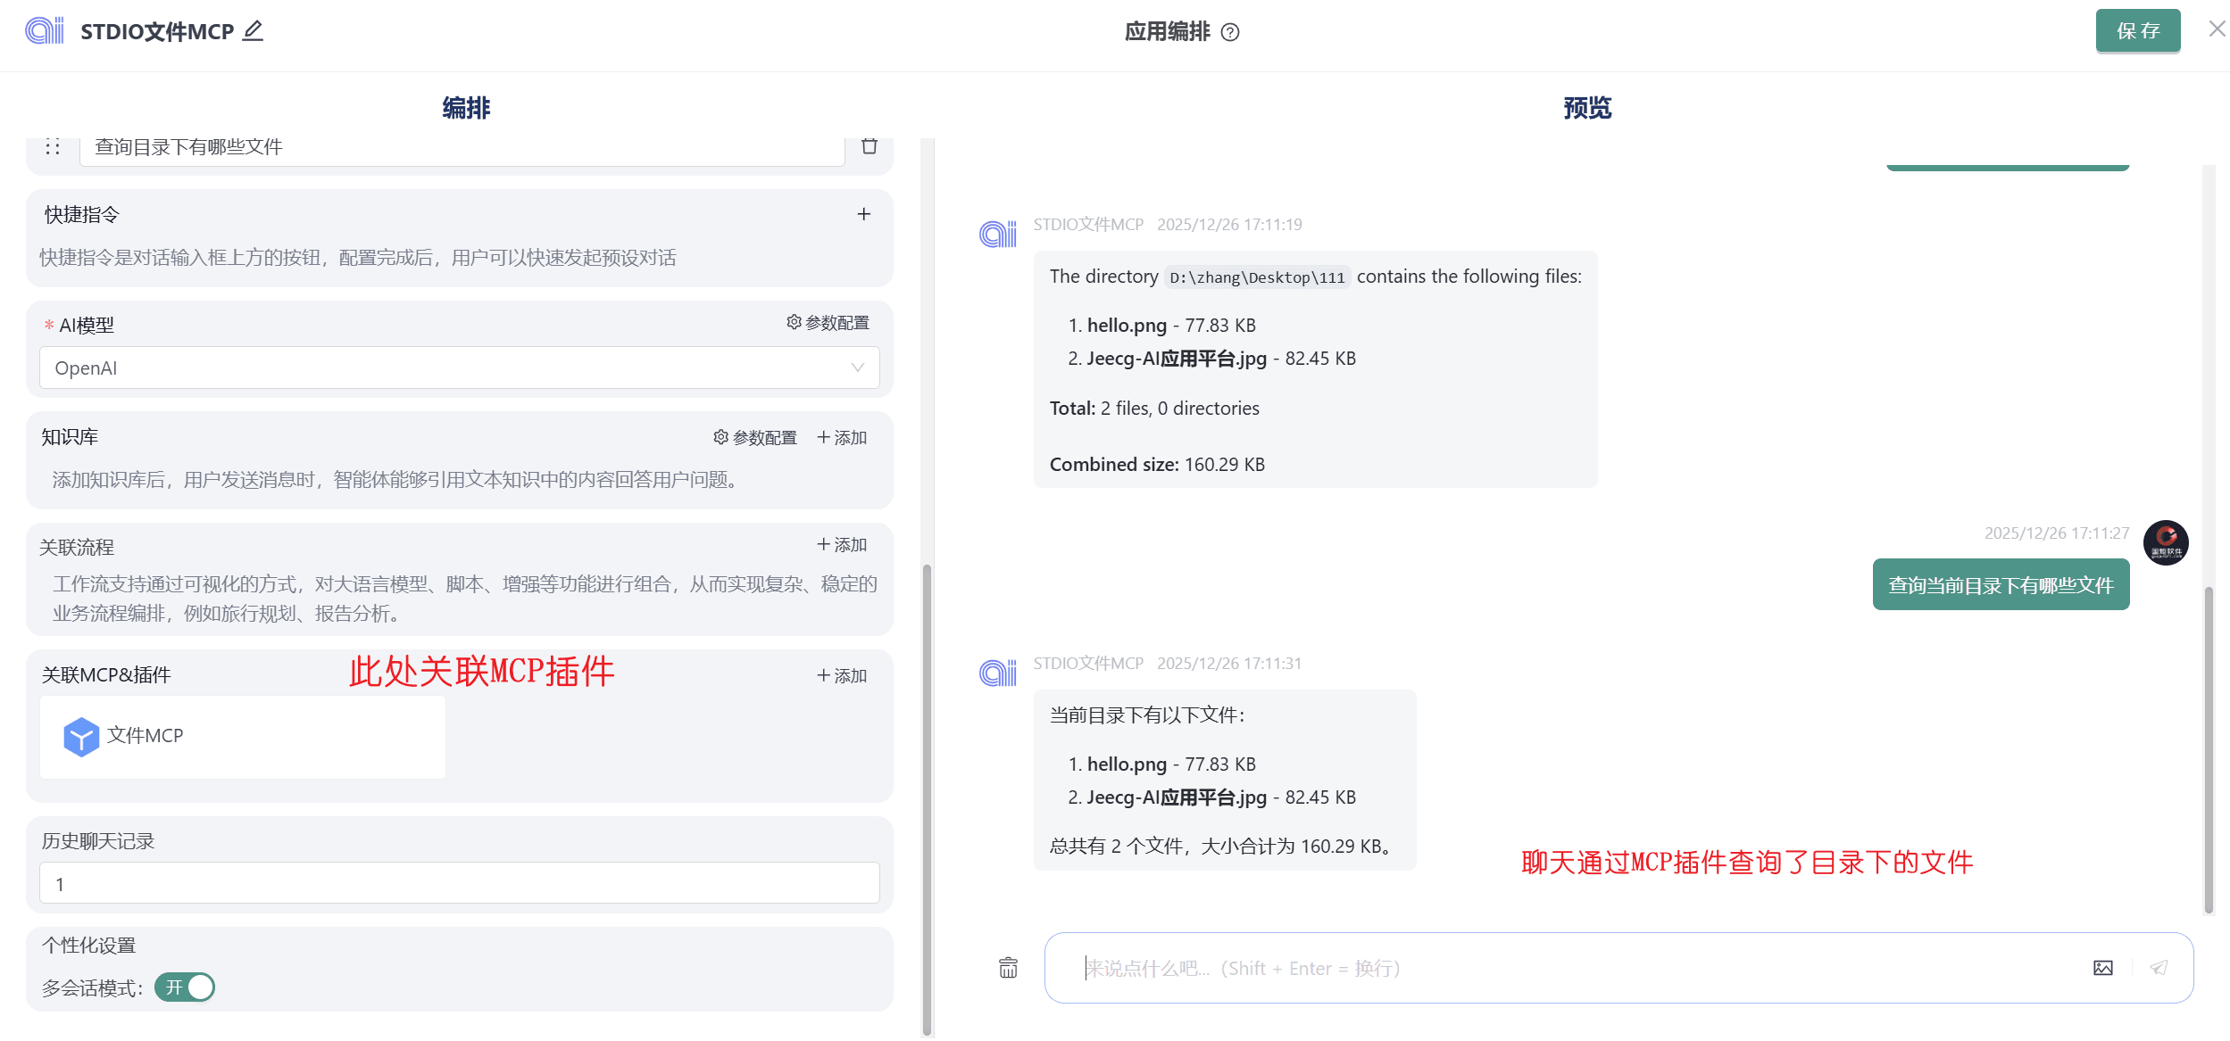Toggle 多会话模式 switch off
Image resolution: width=2230 pixels, height=1041 pixels.
click(185, 987)
